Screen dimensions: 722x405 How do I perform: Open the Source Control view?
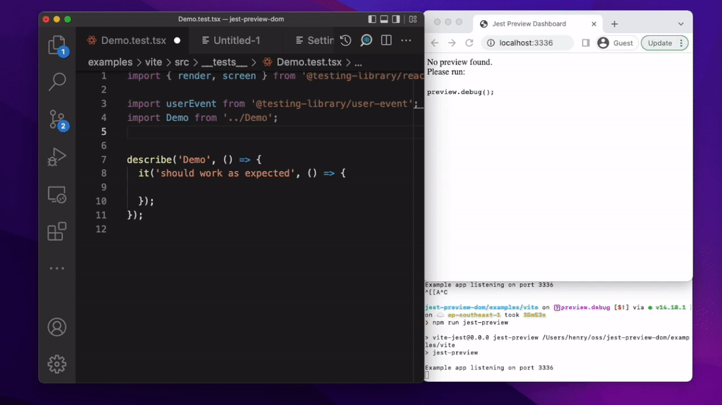[x=57, y=120]
